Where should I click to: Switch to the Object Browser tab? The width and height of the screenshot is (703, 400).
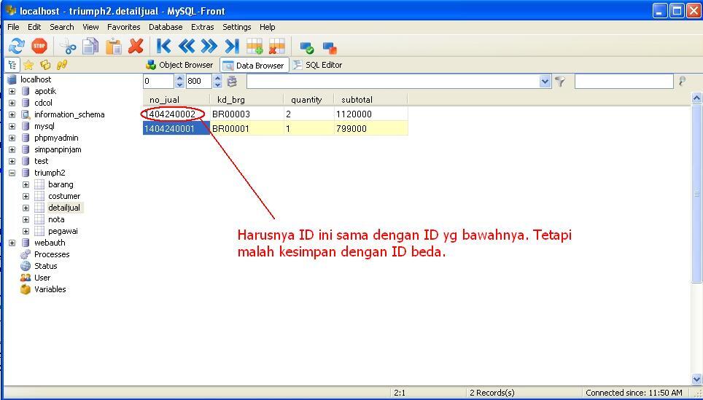(180, 65)
